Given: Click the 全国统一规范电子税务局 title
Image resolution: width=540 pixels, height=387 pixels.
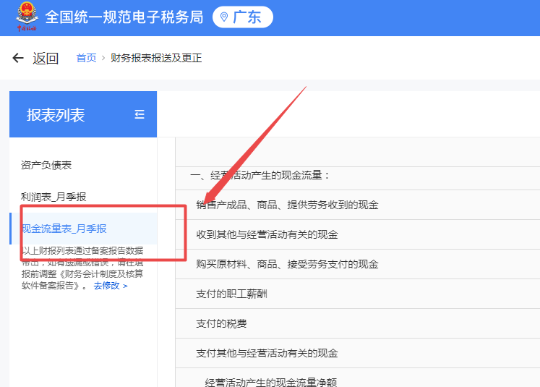Looking at the screenshot, I should click(x=124, y=17).
